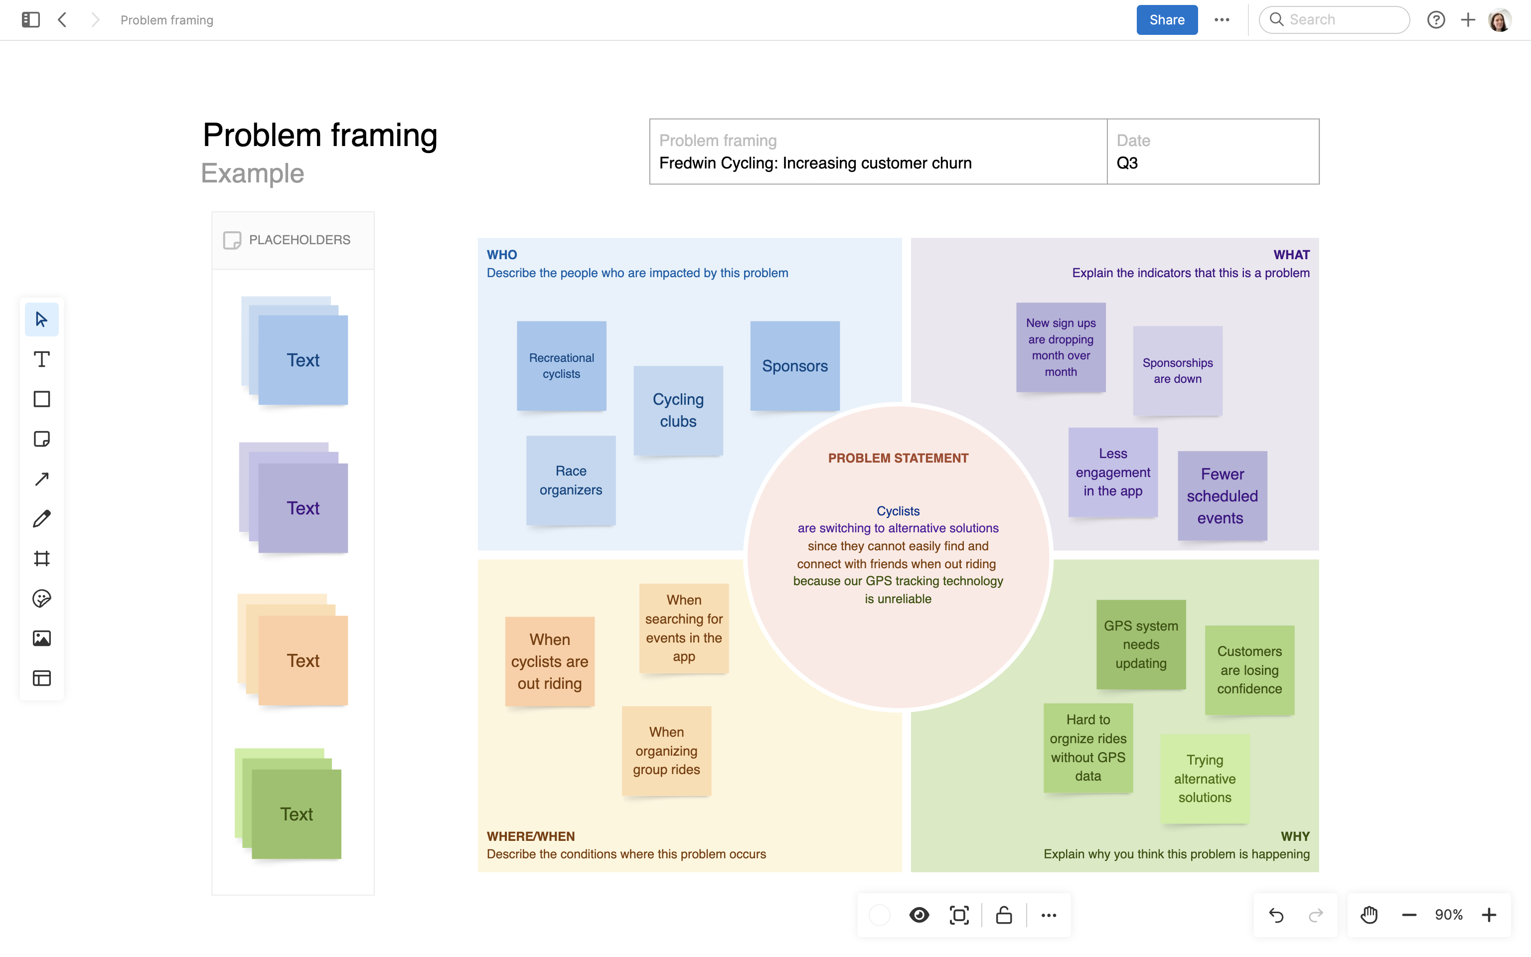Open bottom toolbar more options menu
This screenshot has width=1531, height=957.
click(x=1049, y=915)
